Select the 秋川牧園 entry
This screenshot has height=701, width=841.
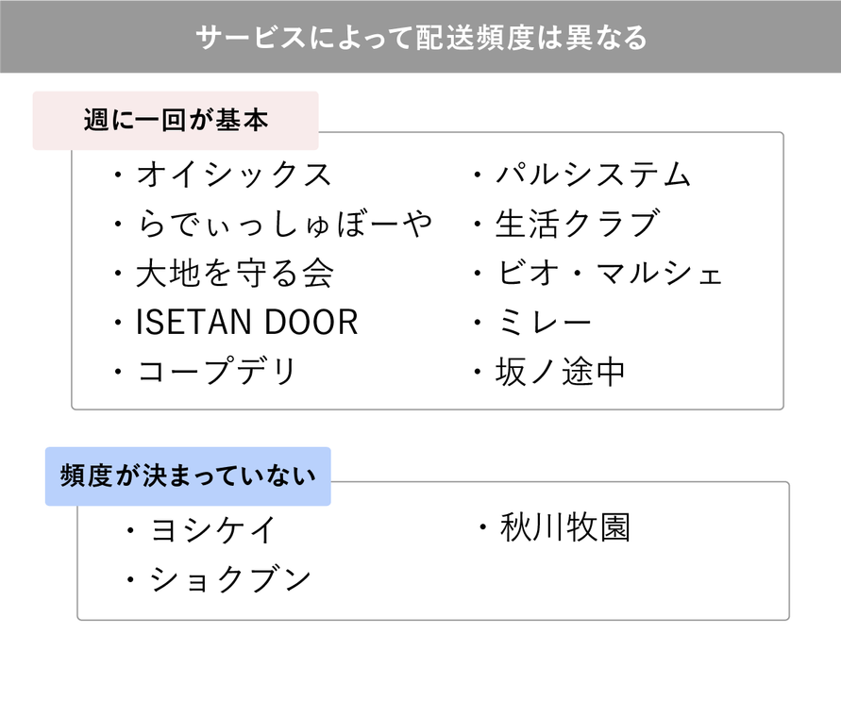564,528
